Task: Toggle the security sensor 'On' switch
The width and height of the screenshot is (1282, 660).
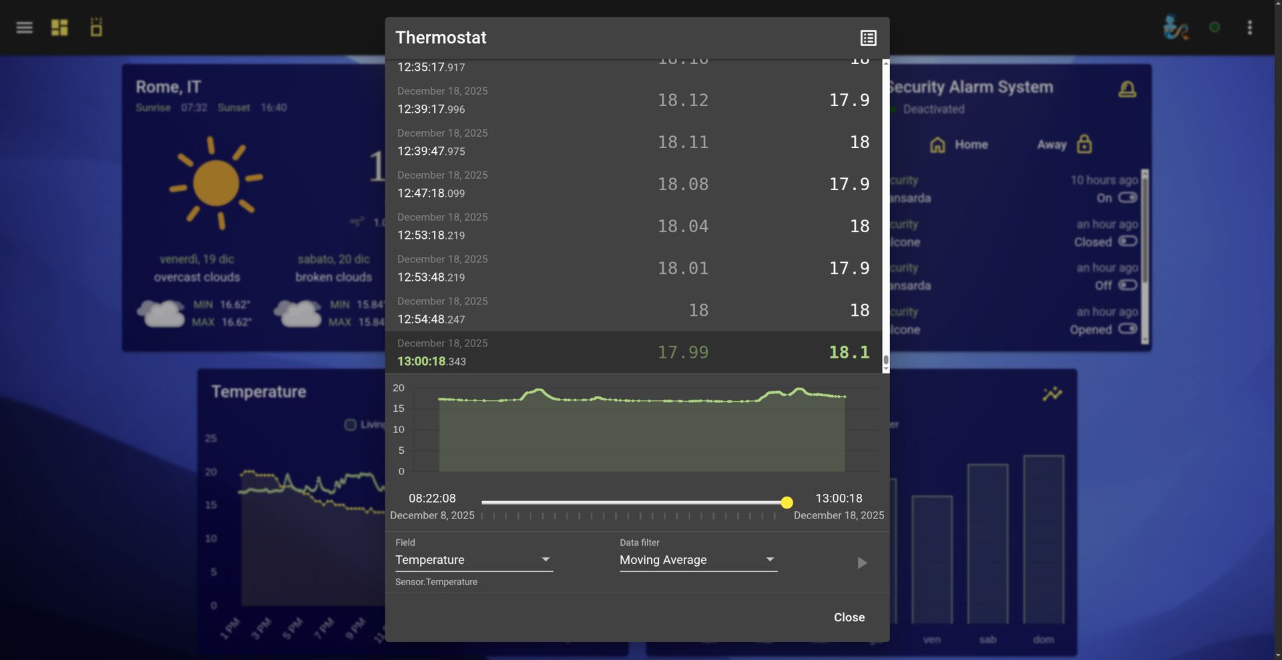Action: [x=1128, y=198]
